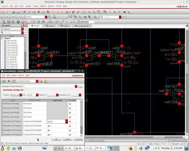Open the Instance dropdown
Image resolution: width=189 pixels, height=151 pixels.
[x=57, y=95]
